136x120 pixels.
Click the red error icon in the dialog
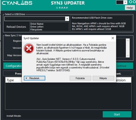29,48
